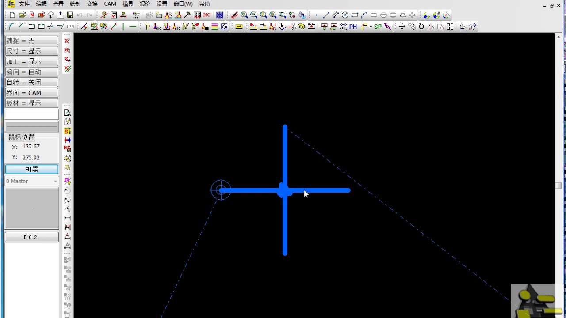This screenshot has width=566, height=318.
Task: Click the Y coordinate value 273.92
Action: pos(31,158)
